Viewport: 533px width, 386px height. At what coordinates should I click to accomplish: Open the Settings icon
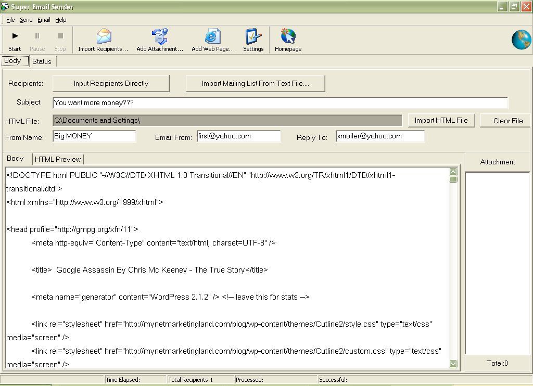[x=253, y=39]
